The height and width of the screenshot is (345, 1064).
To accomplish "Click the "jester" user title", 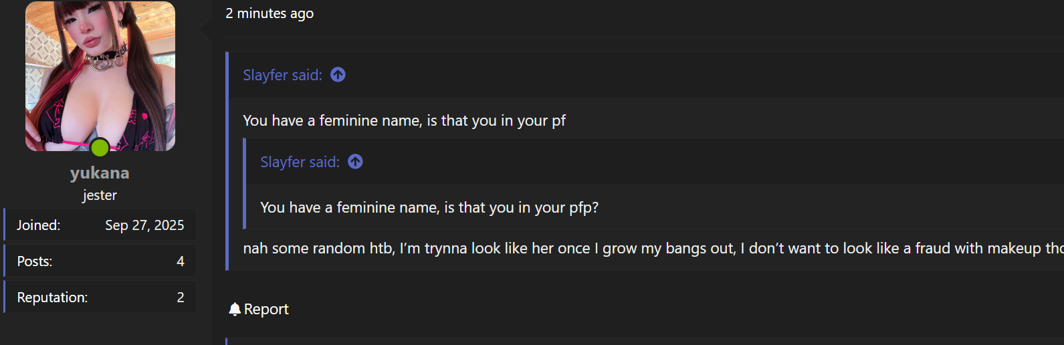I will [100, 195].
